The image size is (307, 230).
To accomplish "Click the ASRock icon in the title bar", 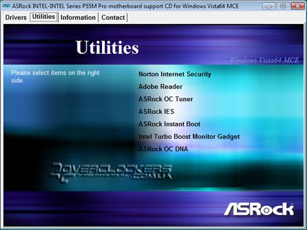I will tap(6, 6).
